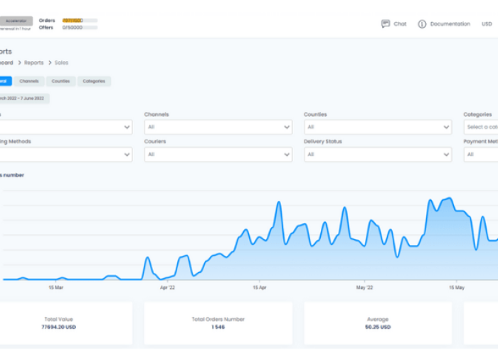Open the Delivery Status dropdown
This screenshot has height=356, width=498.
[378, 155]
